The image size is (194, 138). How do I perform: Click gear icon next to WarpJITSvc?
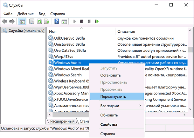[51, 56]
